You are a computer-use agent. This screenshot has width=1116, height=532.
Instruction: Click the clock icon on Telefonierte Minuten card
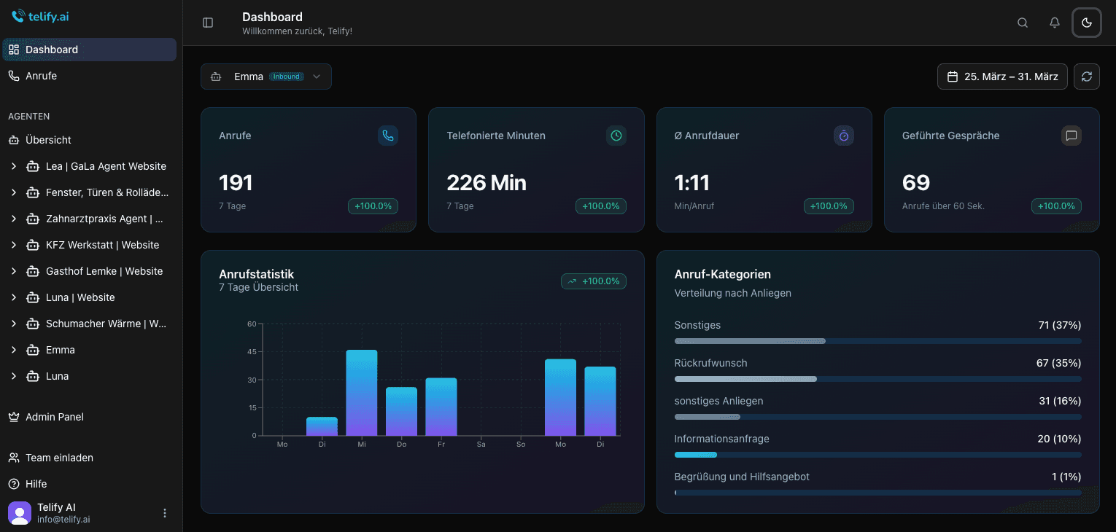point(616,136)
